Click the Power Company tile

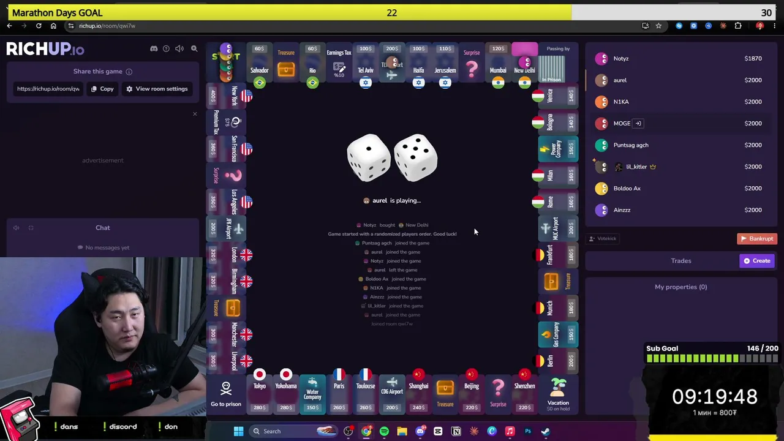pos(557,149)
